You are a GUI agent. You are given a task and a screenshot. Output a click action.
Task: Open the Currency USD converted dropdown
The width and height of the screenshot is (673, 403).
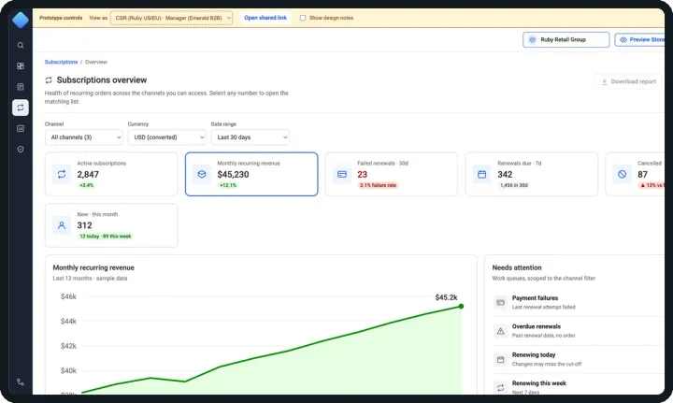pos(167,137)
